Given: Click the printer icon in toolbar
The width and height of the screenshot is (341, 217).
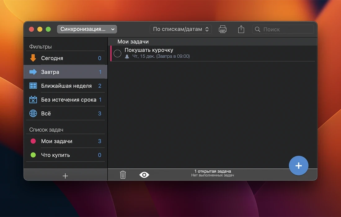Looking at the screenshot, I should [223, 29].
